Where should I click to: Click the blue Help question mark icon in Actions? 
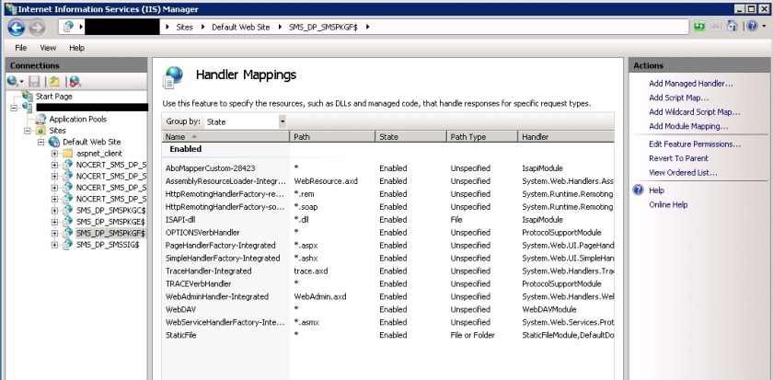637,190
